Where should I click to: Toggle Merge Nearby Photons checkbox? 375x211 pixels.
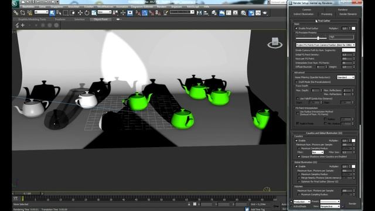[299, 178]
